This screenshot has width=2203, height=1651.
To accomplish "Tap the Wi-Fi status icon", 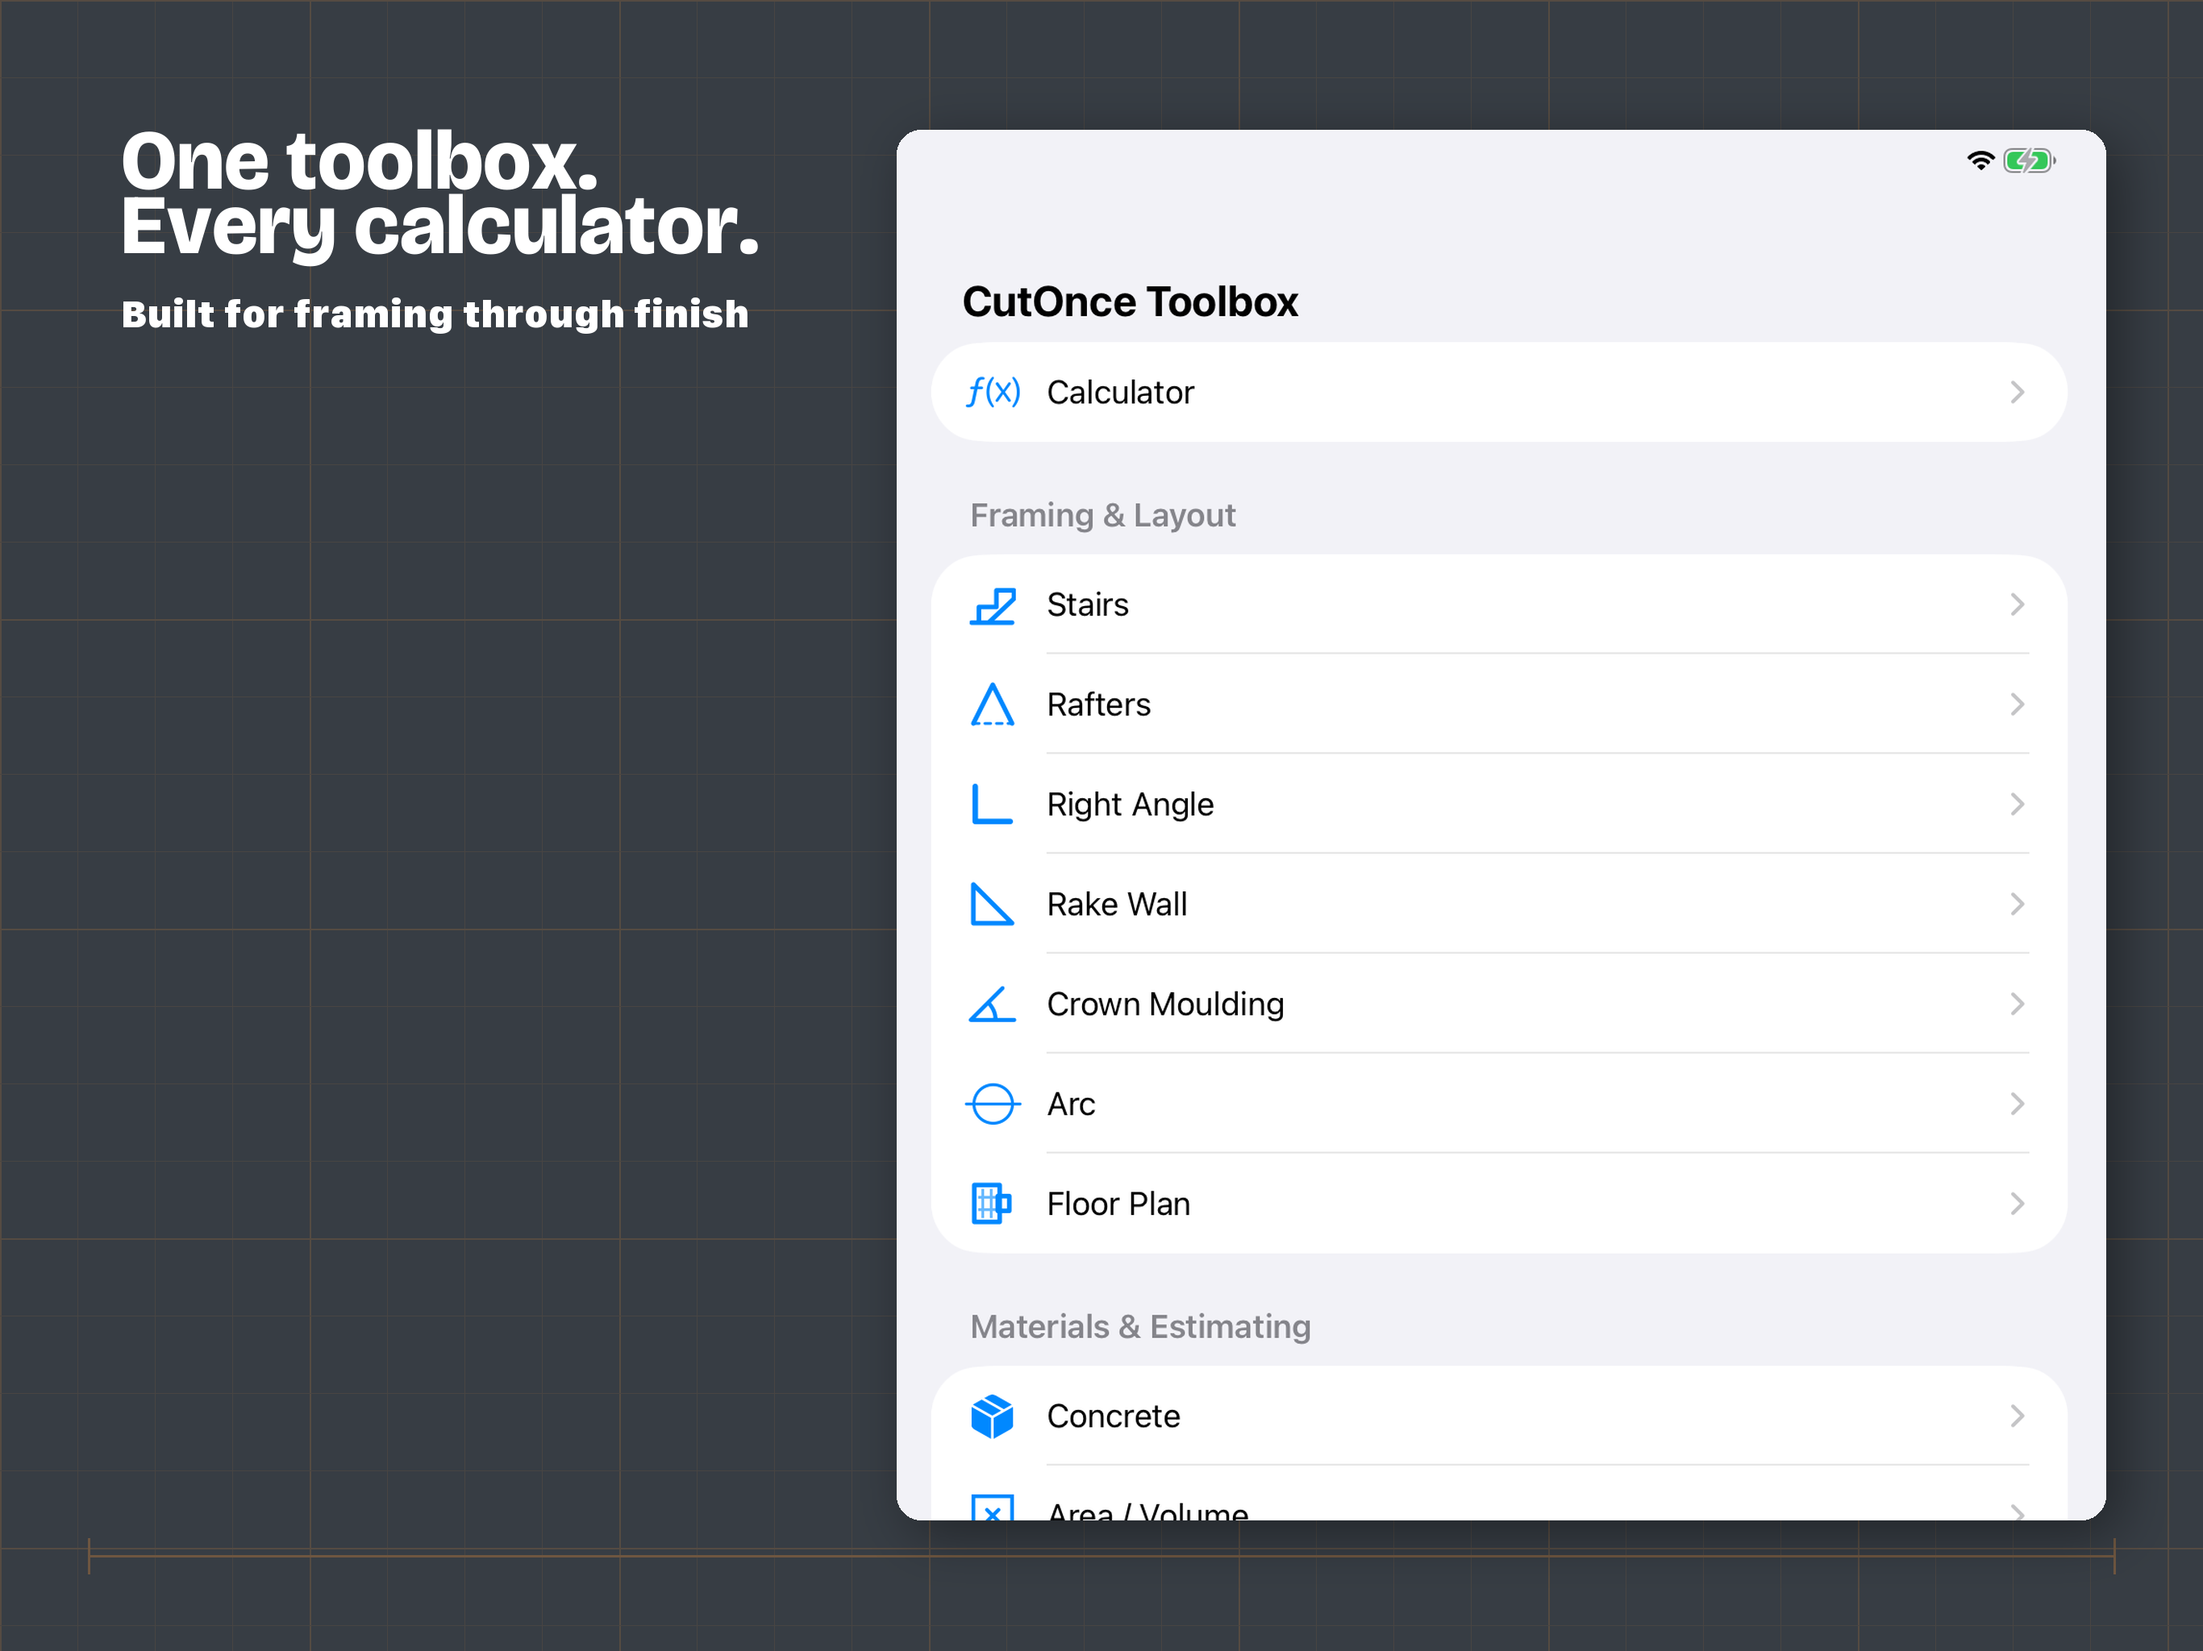I will click(x=1981, y=160).
